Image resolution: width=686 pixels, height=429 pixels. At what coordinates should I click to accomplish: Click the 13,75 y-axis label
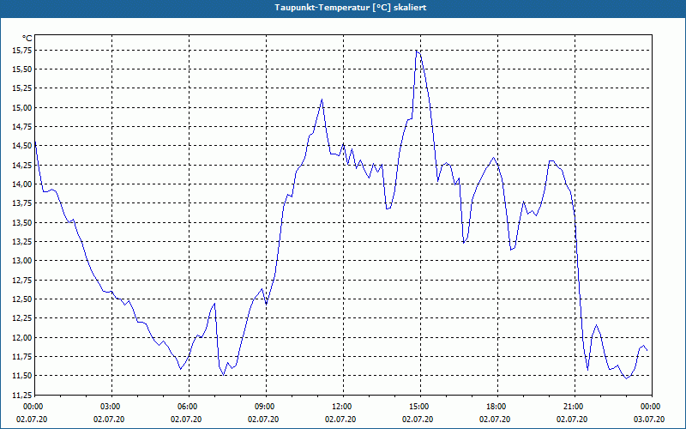(23, 203)
